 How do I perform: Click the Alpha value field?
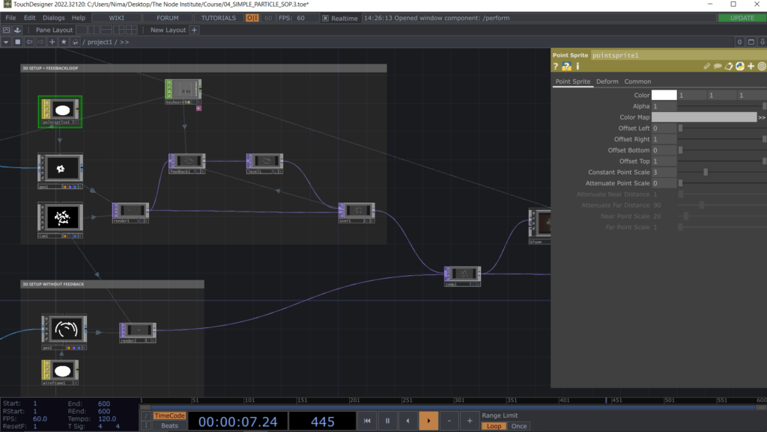tap(664, 106)
